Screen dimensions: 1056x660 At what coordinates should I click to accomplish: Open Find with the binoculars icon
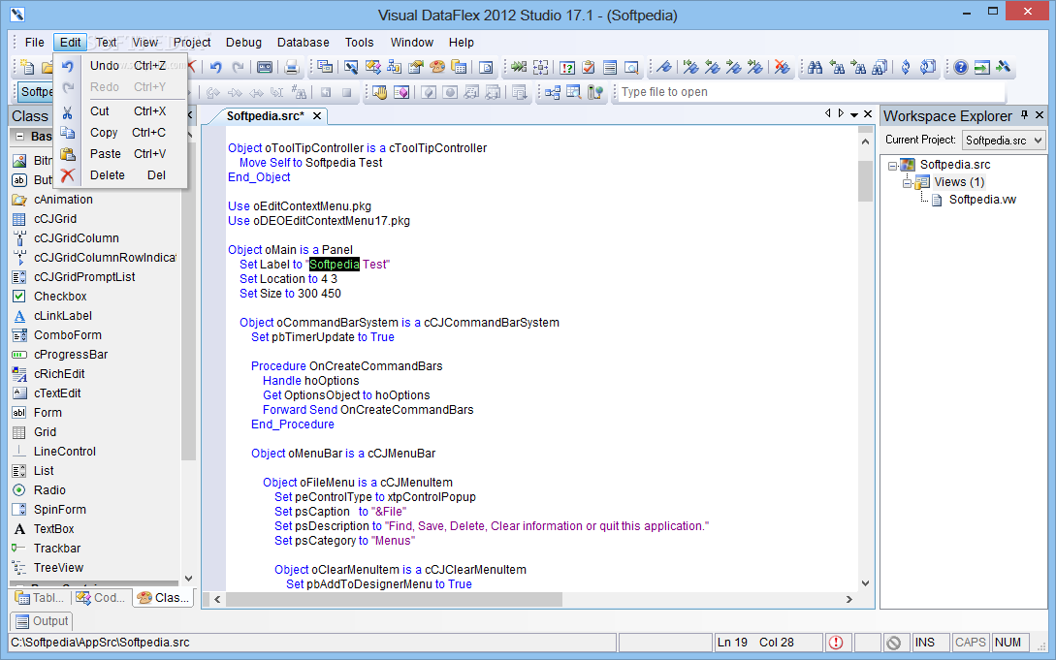pyautogui.click(x=815, y=67)
